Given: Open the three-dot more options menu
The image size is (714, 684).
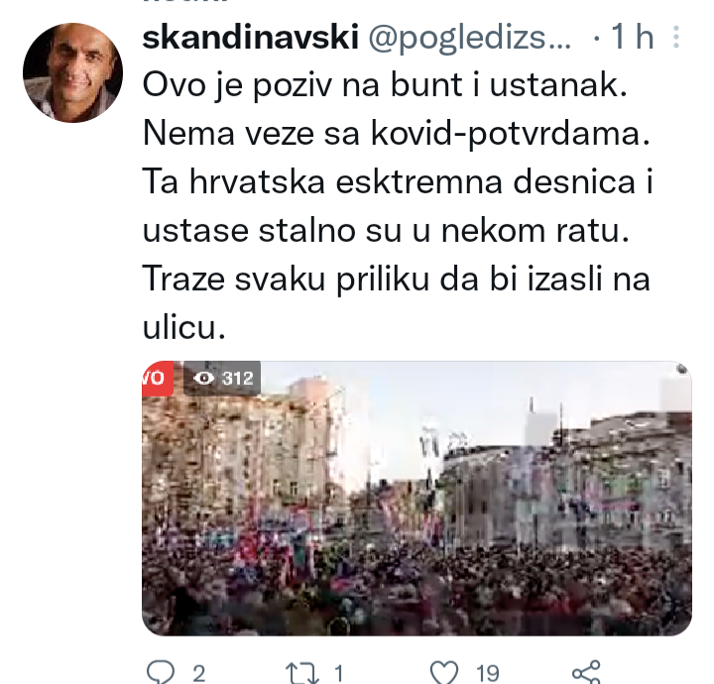Looking at the screenshot, I should pos(676,37).
